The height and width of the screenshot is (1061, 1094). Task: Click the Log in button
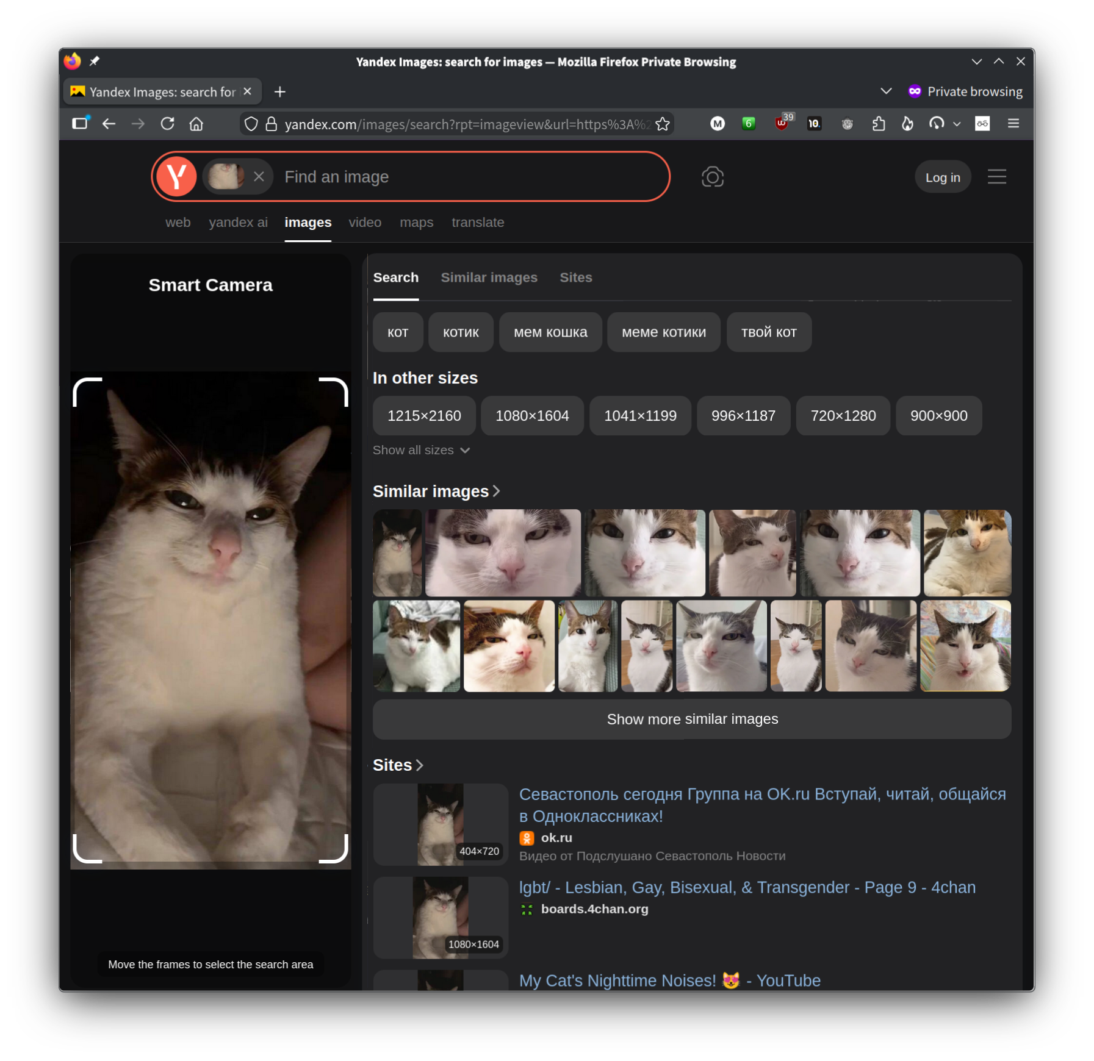tap(942, 177)
